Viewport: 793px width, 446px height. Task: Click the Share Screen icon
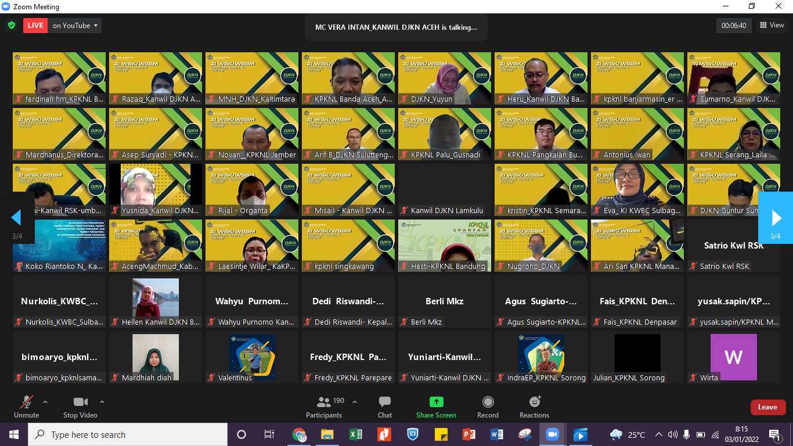436,407
